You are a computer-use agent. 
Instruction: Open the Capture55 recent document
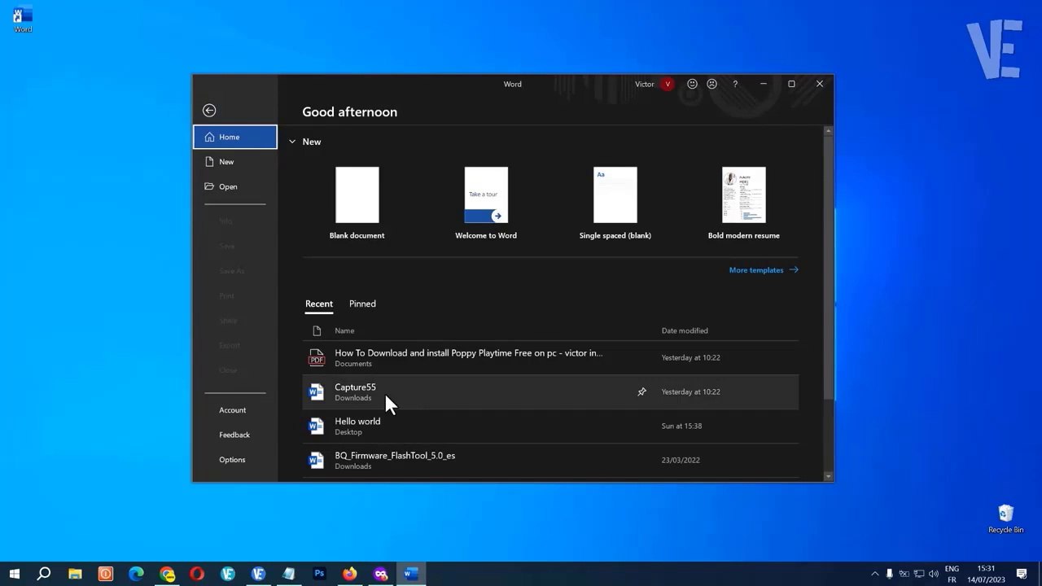click(x=550, y=392)
